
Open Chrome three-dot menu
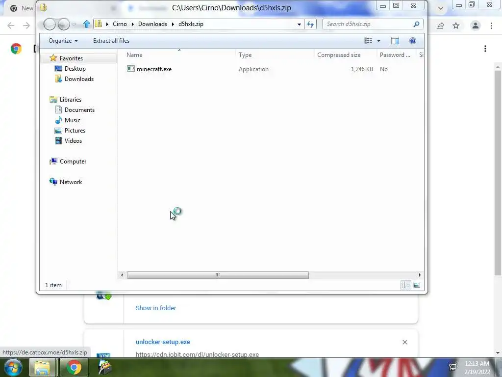click(x=491, y=26)
